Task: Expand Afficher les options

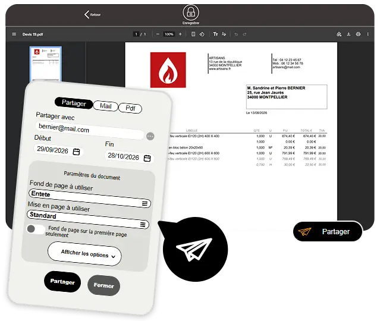Action: [x=84, y=254]
